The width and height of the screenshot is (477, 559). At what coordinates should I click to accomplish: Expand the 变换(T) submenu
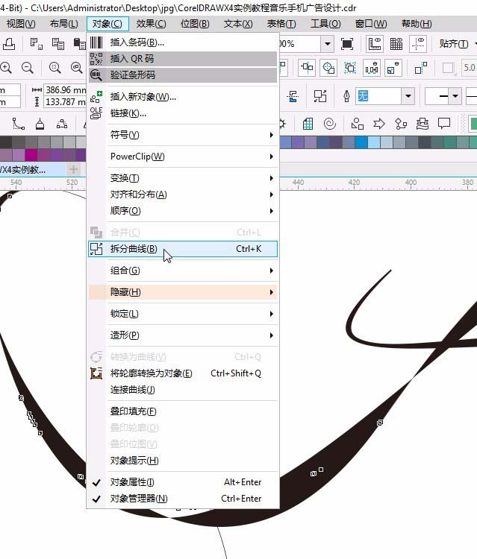[182, 178]
